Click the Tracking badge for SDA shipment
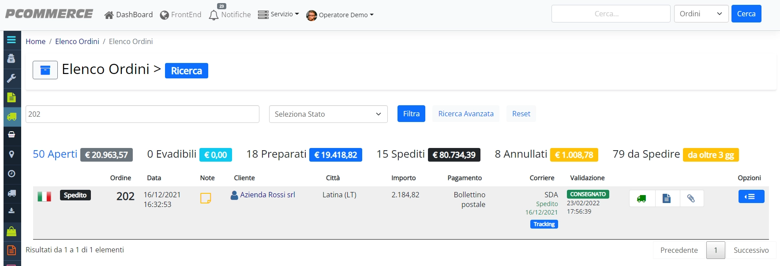This screenshot has width=780, height=266. pyautogui.click(x=544, y=224)
